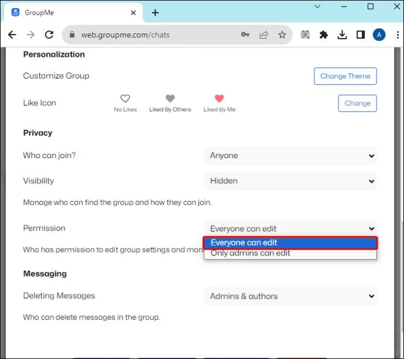Click the Change Theme button
This screenshot has width=404, height=359.
pos(345,76)
